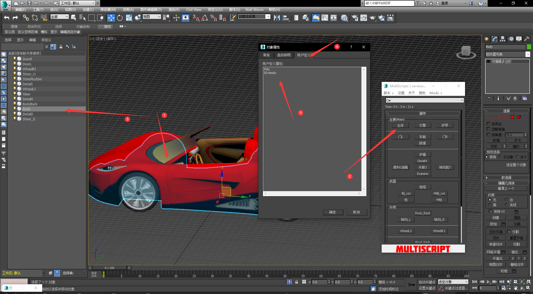Click the 确定 button in dialog

tap(333, 212)
